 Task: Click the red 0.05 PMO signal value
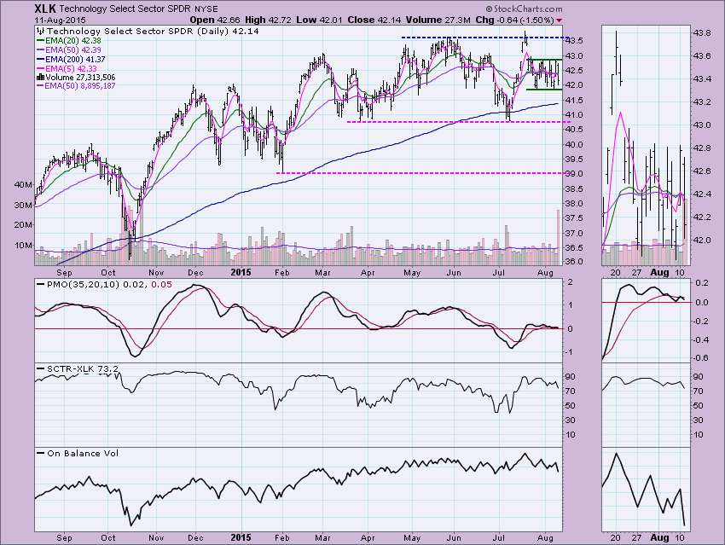pyautogui.click(x=161, y=284)
